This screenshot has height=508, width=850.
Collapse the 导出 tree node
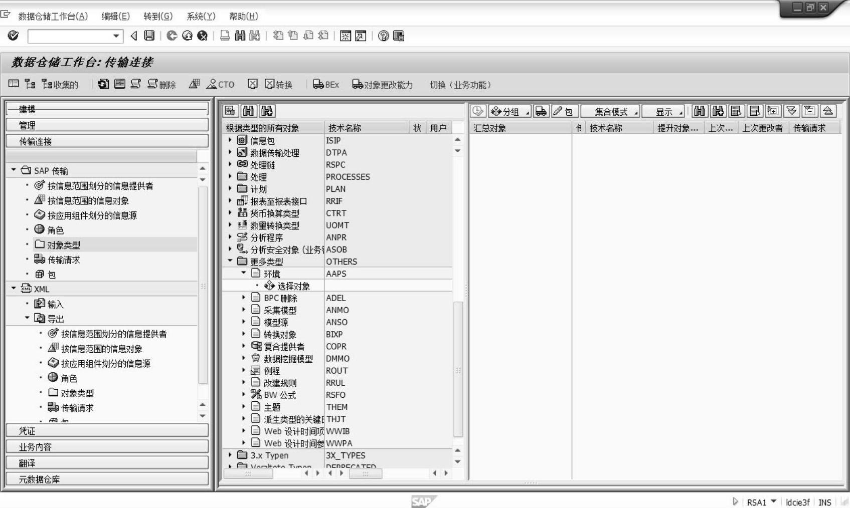27,318
